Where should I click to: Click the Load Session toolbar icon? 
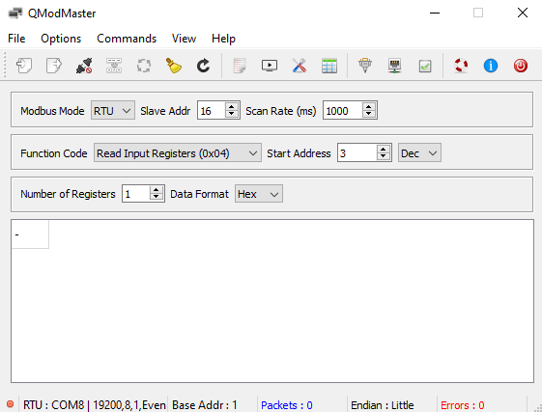point(24,66)
